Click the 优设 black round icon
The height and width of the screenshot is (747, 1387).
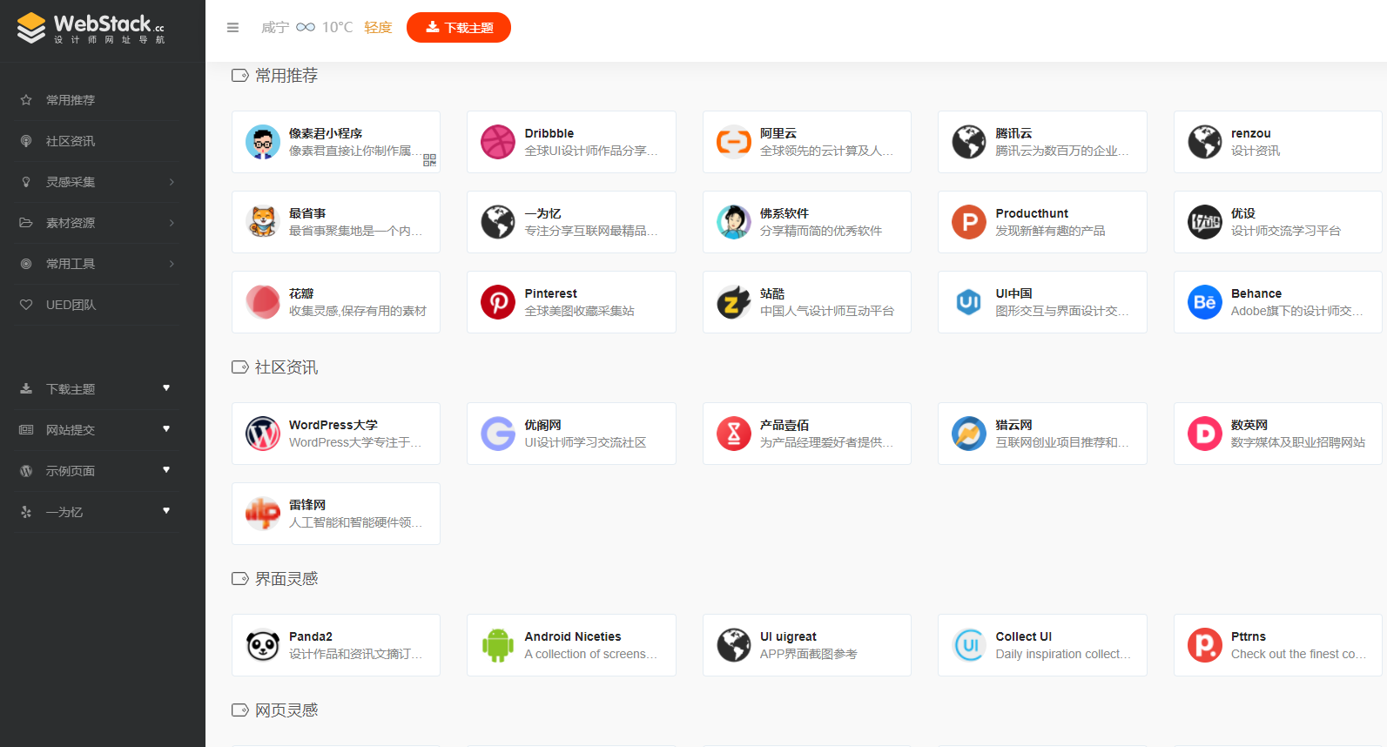coord(1205,222)
